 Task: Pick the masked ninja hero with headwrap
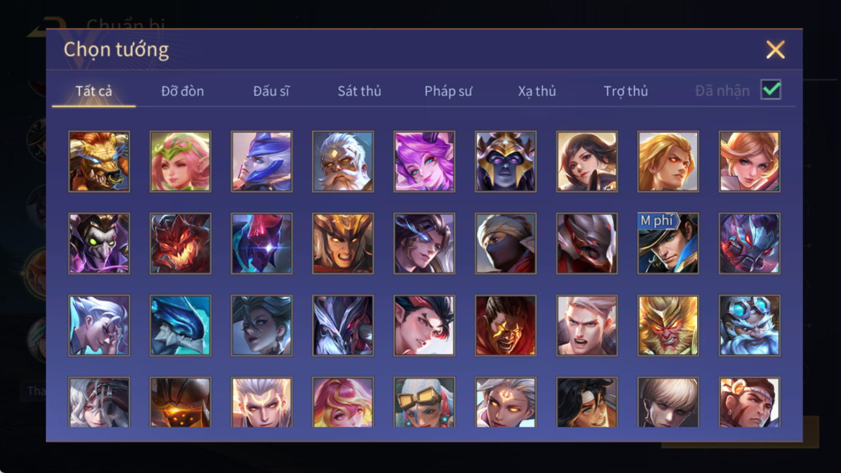tap(506, 244)
